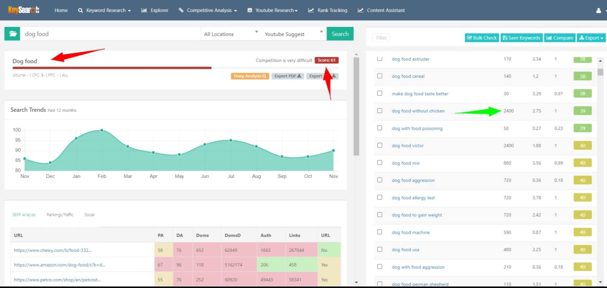This screenshot has width=607, height=288.
Task: Click the Feb data point on the trends chart
Action: pyautogui.click(x=102, y=130)
